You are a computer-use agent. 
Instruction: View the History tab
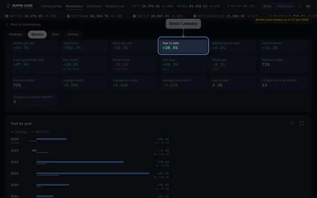pyautogui.click(x=73, y=34)
